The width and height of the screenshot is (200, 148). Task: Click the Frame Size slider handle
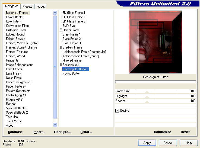pyautogui.click(x=147, y=92)
